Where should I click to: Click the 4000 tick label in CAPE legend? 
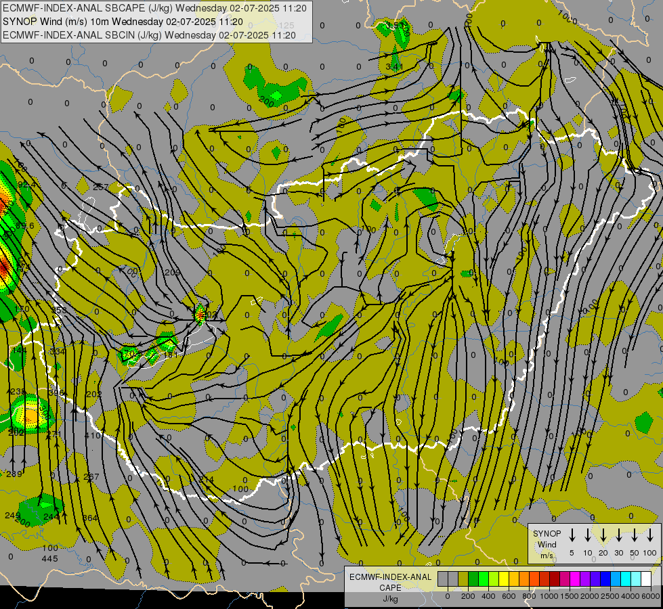coord(630,596)
